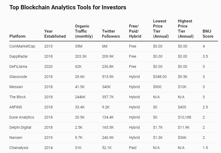Image resolution: width=221 pixels, height=153 pixels.
Task: Click the AltFINS platform name
Action: (x=16, y=107)
